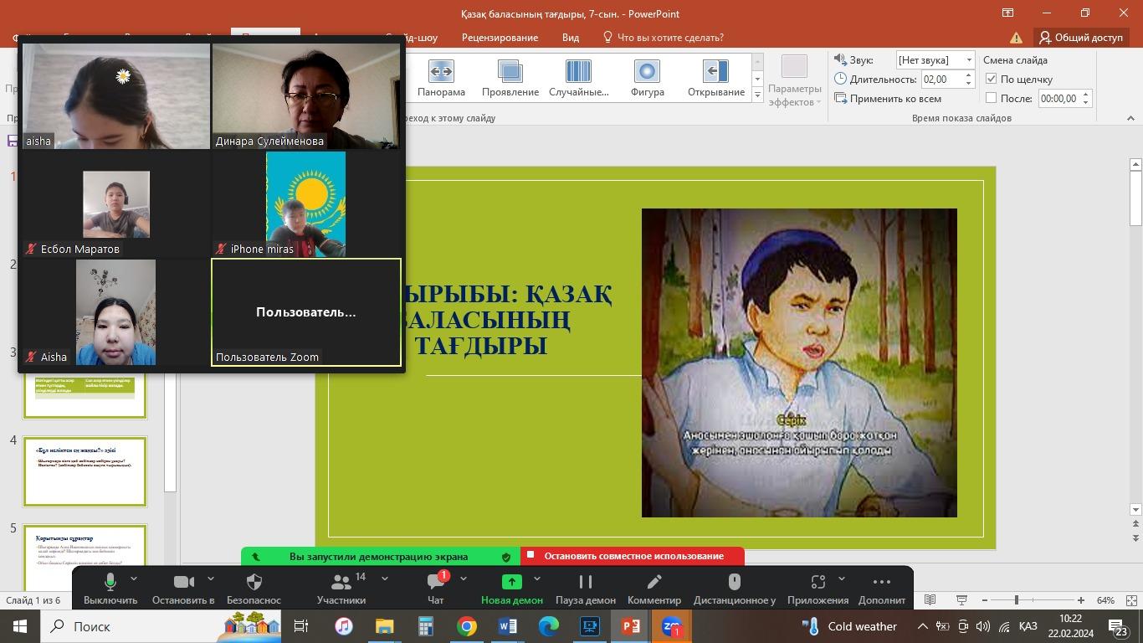Open Chrome from the taskbar
This screenshot has height=643, width=1143.
(467, 626)
